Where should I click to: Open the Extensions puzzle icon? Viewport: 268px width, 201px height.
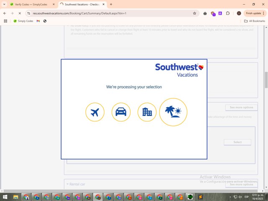pyautogui.click(x=228, y=13)
